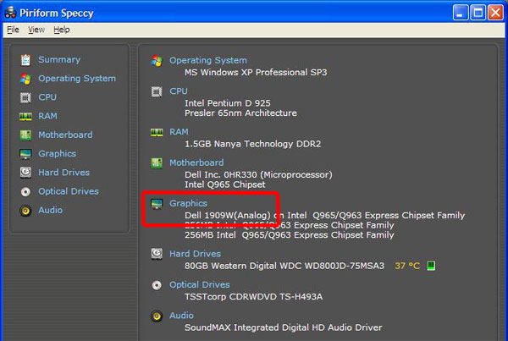Screen dimensions: 508x341
Task: Click the CPU icon in summary pane
Action: pyautogui.click(x=157, y=91)
